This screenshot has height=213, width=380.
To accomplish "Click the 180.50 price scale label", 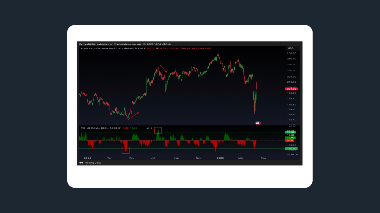I will pos(292,105).
